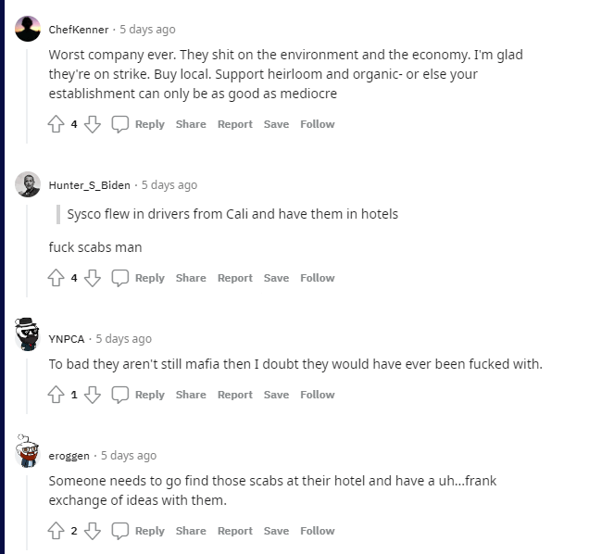Open Hunter_S_Biden's username link

tap(89, 185)
